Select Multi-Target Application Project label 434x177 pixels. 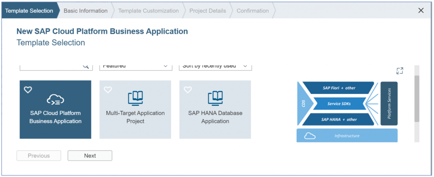135,117
